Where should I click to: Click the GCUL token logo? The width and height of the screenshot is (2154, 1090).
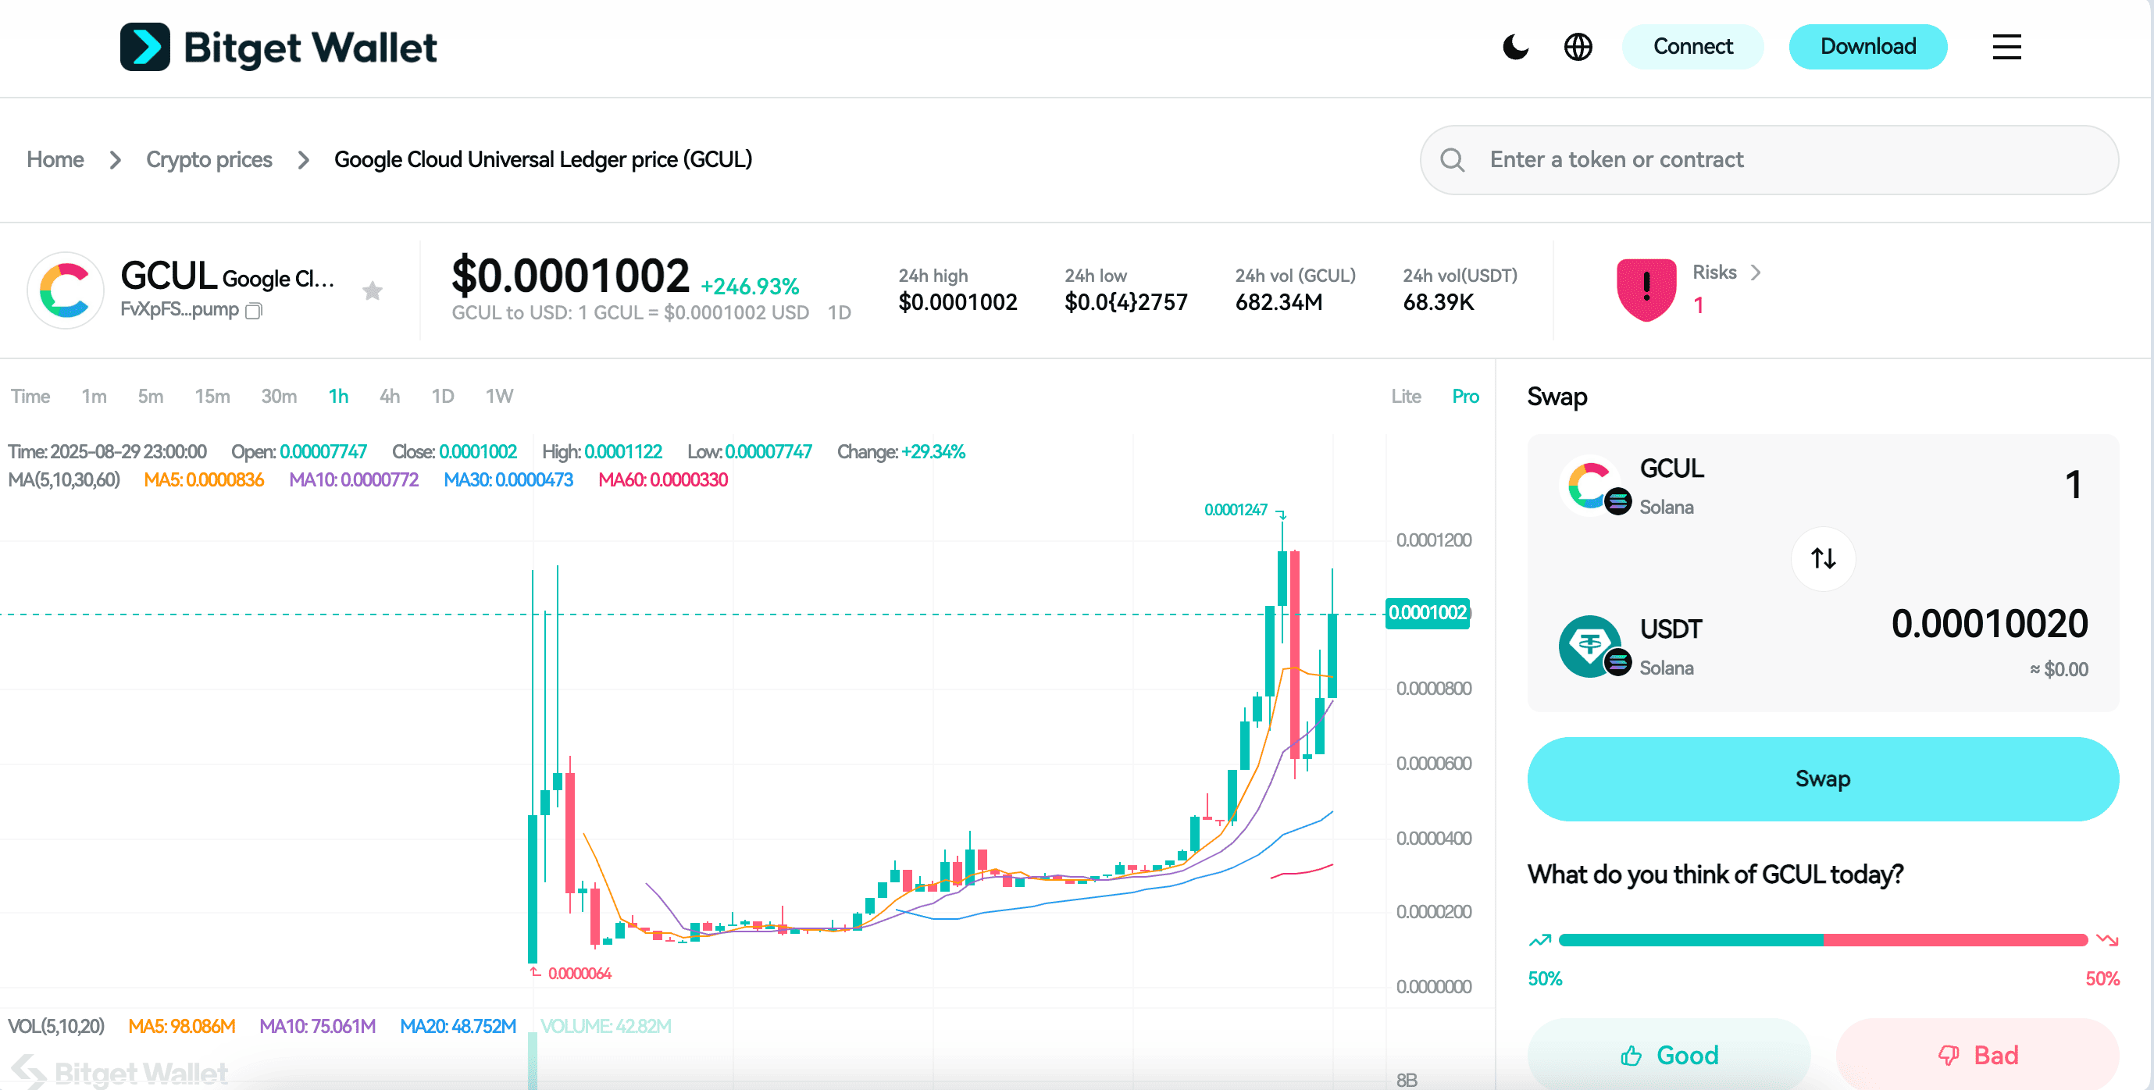(66, 290)
